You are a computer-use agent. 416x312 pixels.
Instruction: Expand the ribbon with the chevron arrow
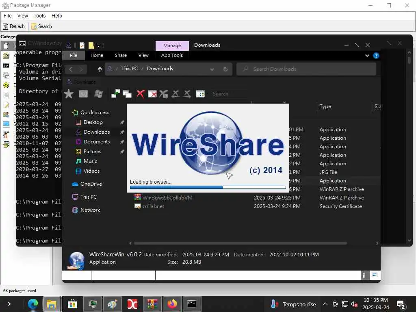click(x=367, y=55)
